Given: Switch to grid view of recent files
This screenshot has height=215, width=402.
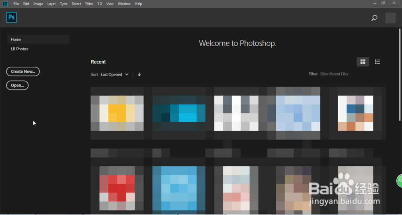Looking at the screenshot, I should coord(363,62).
